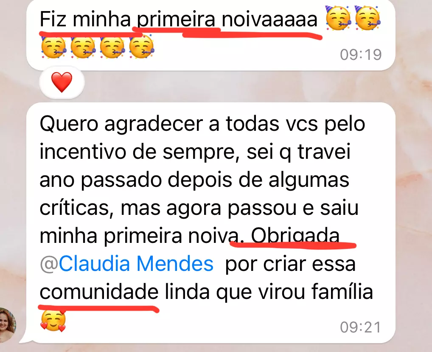Tap the 09:21 message timestamp
The height and width of the screenshot is (352, 432).
click(x=361, y=327)
